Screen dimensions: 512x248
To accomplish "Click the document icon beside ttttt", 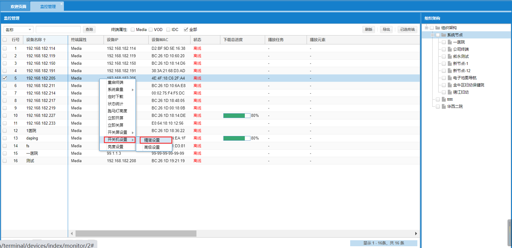I will [444, 99].
